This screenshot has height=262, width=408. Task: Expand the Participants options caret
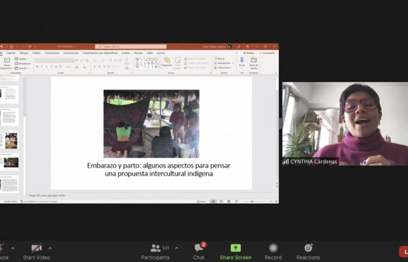tap(177, 248)
